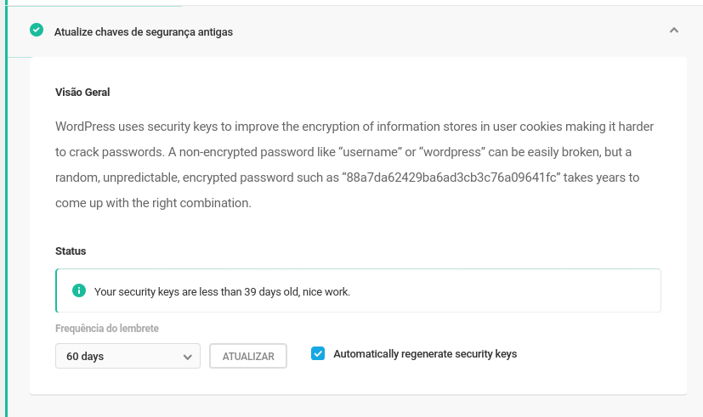Click the 'Status' heading

[x=71, y=251]
